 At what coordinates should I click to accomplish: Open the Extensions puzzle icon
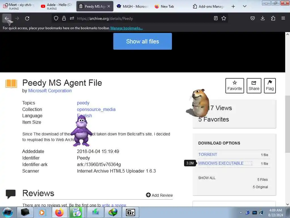[273, 18]
